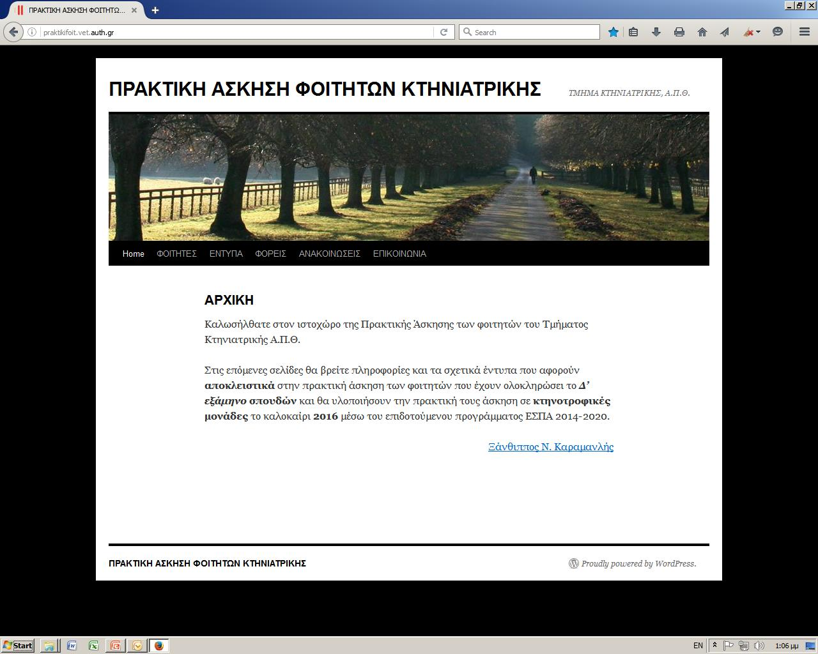Bookmark this page with the star icon
The image size is (818, 654).
pyautogui.click(x=613, y=32)
